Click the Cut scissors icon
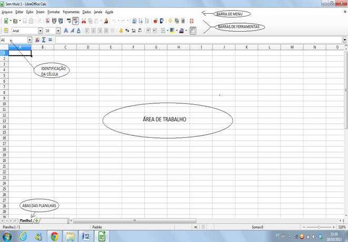Image resolution: width=348 pixels, height=242 pixels. coord(83,21)
